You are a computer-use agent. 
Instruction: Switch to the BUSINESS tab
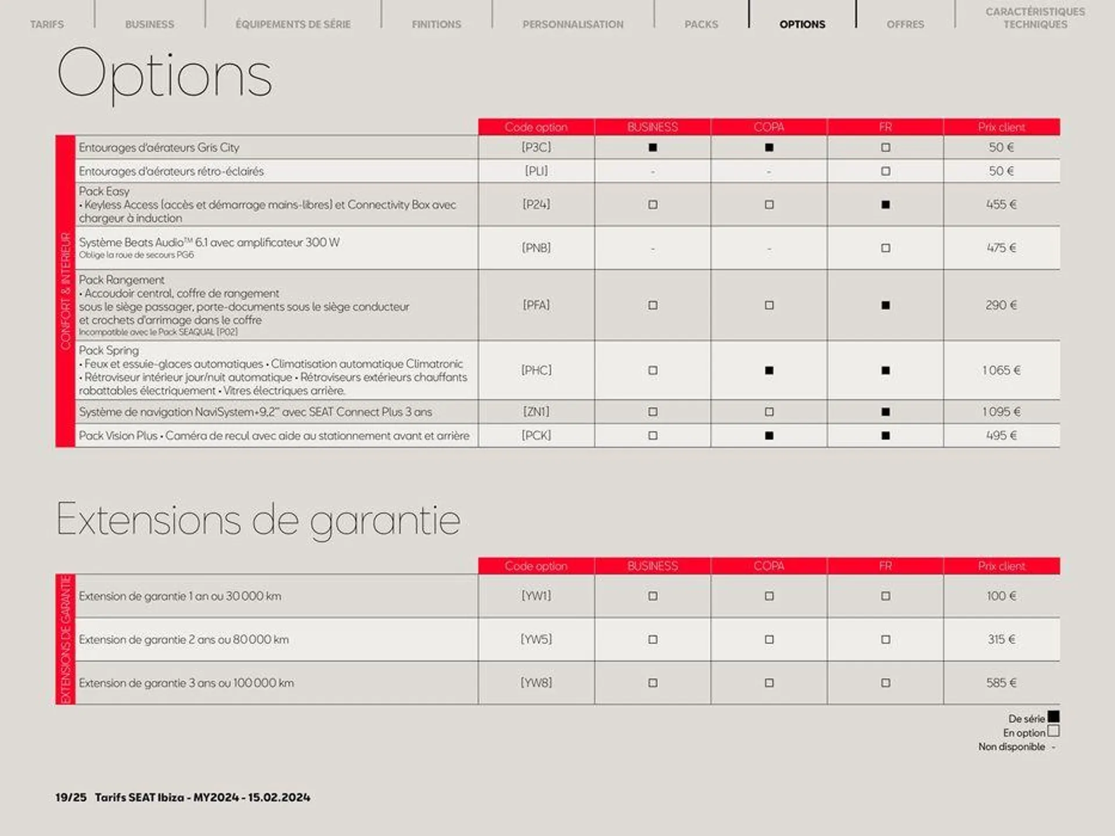click(149, 24)
